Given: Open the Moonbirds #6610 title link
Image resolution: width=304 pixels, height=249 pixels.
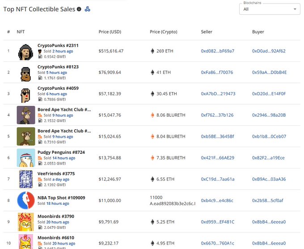Looking at the screenshot, I should [x=56, y=237].
